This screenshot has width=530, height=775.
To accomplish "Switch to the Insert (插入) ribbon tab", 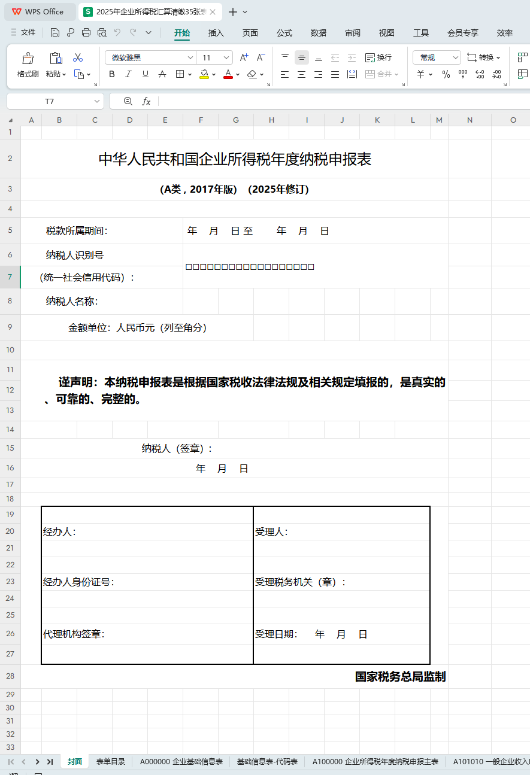I will 216,33.
